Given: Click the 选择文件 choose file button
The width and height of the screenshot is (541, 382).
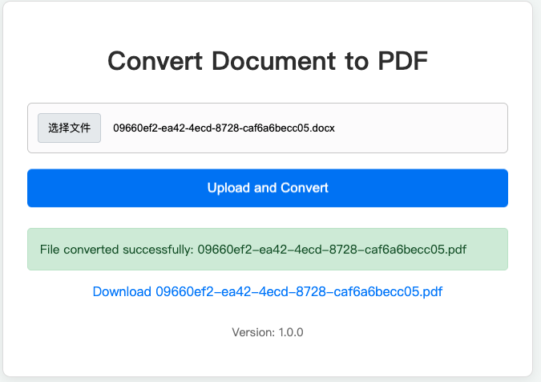Looking at the screenshot, I should click(x=69, y=128).
